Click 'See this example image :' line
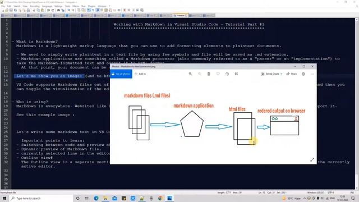Viewport: 359px width, 202px height. tap(45, 114)
